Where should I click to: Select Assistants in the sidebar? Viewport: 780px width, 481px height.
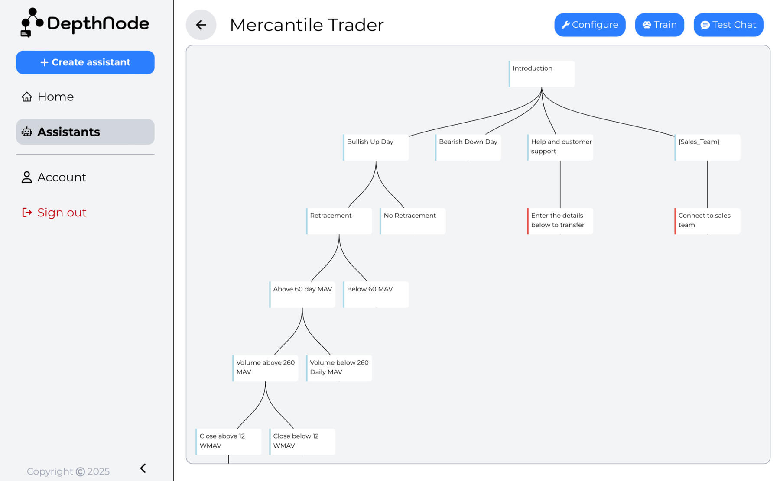tap(85, 132)
